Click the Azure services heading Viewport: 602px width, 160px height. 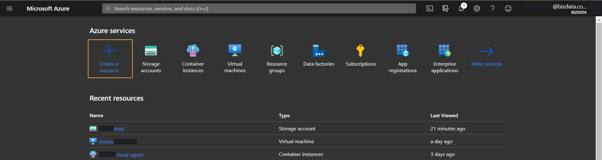pyautogui.click(x=112, y=31)
